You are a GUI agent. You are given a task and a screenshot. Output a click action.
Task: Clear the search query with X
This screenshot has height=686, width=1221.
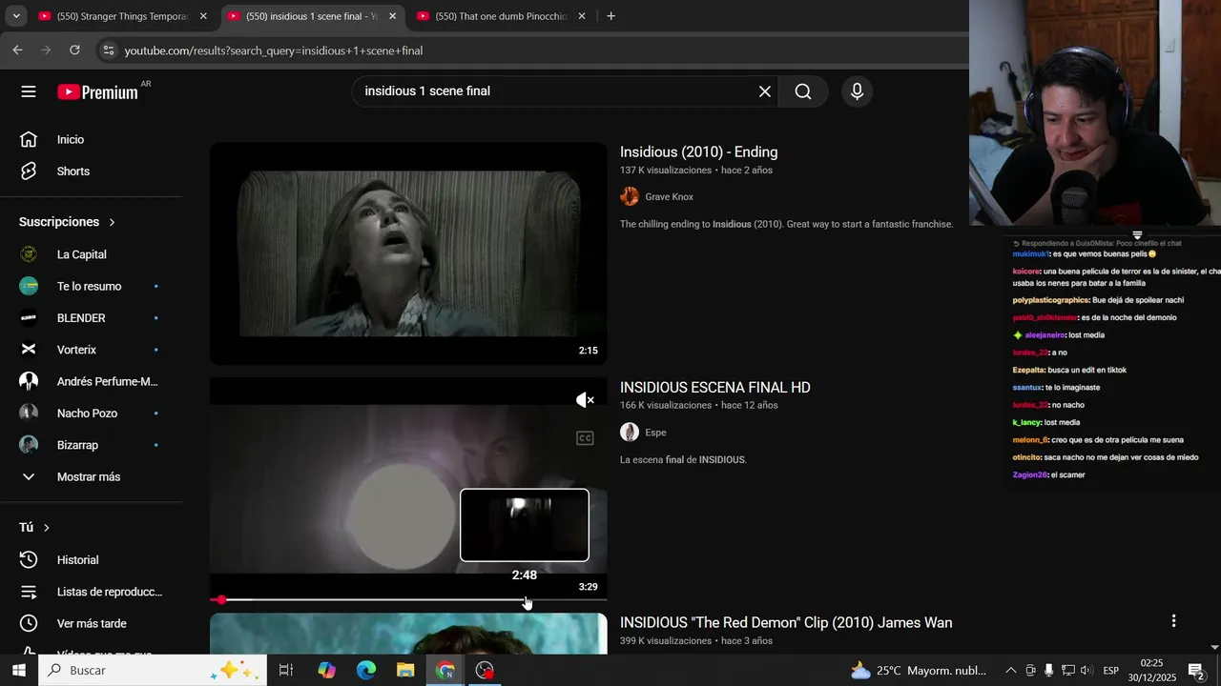coord(764,91)
